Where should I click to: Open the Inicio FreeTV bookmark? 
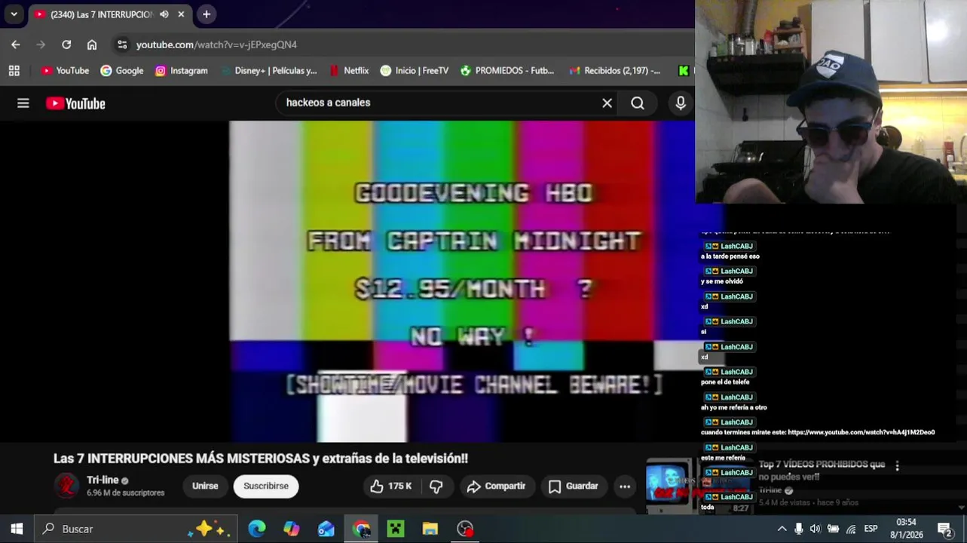414,70
